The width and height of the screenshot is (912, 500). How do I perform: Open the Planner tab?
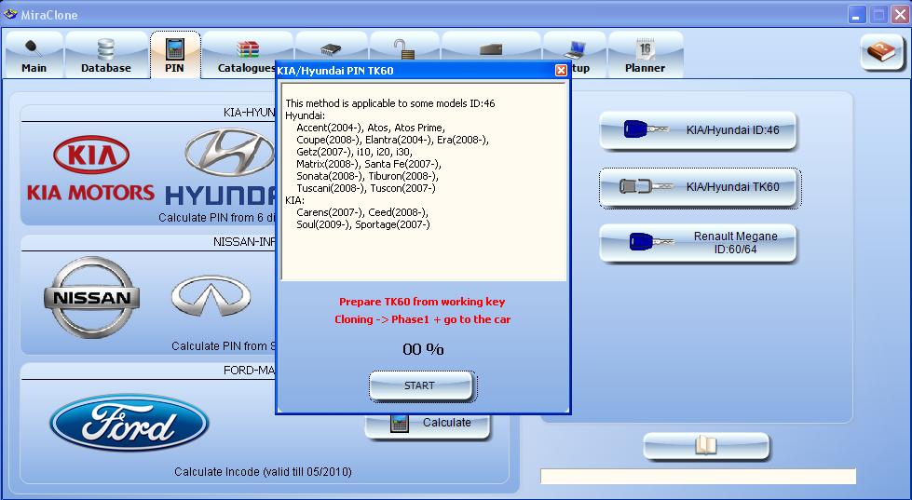tap(645, 56)
